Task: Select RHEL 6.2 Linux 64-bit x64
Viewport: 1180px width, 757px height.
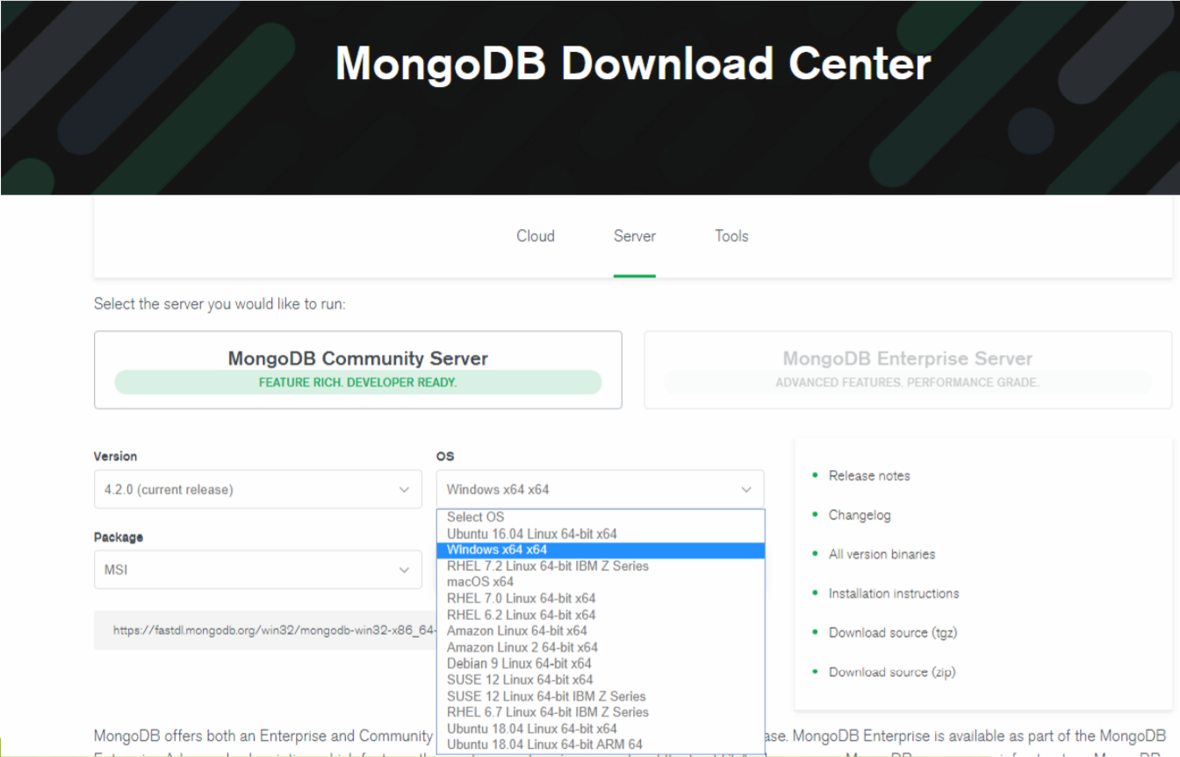Action: 601,615
